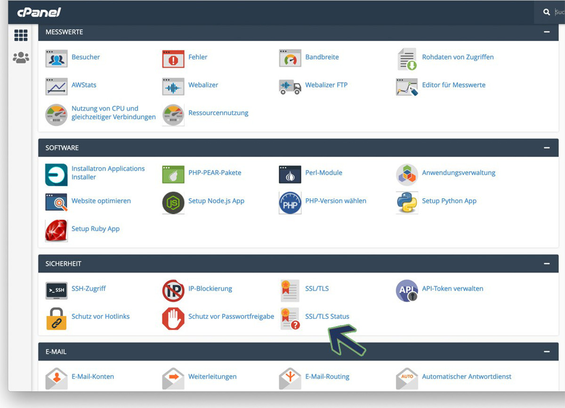This screenshot has width=565, height=408.
Task: Open the Installatron Applications Installer icon
Action: pos(56,175)
